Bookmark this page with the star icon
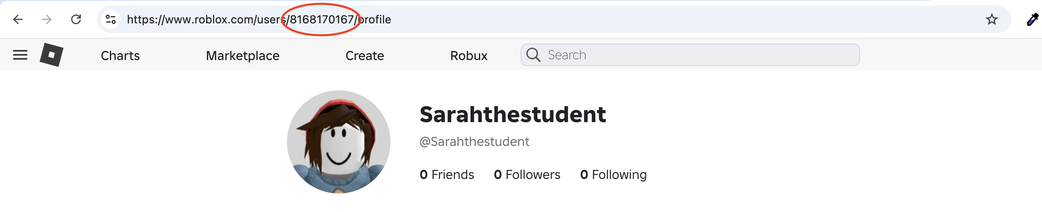The height and width of the screenshot is (212, 1042). tap(991, 19)
